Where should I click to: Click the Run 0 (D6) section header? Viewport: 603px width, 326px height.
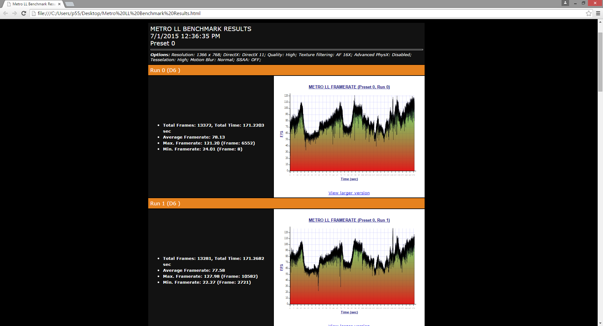(286, 70)
